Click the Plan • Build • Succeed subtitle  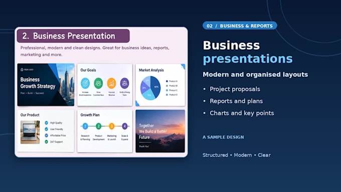pyautogui.click(x=32, y=93)
